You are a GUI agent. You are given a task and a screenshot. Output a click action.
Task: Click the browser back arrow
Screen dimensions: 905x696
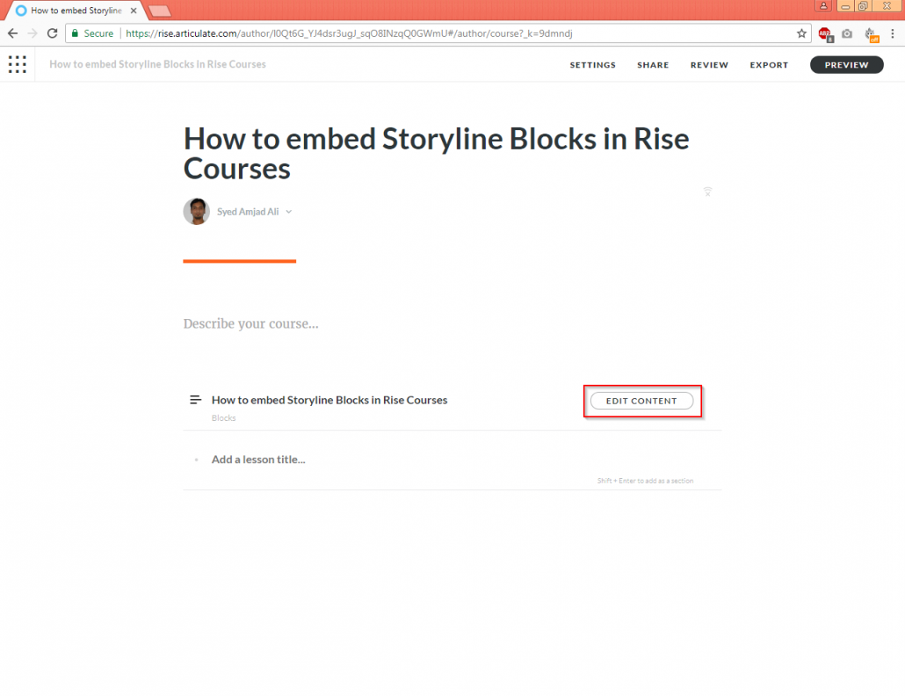pos(12,33)
